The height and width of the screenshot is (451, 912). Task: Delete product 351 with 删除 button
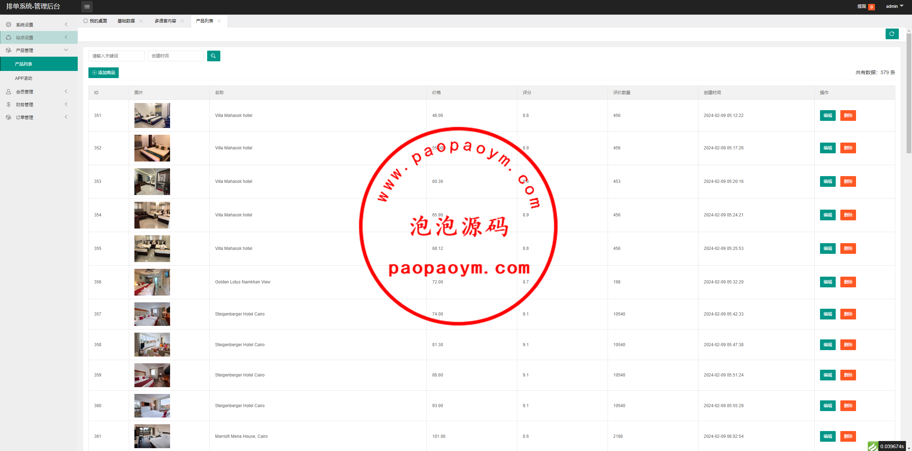(x=848, y=116)
